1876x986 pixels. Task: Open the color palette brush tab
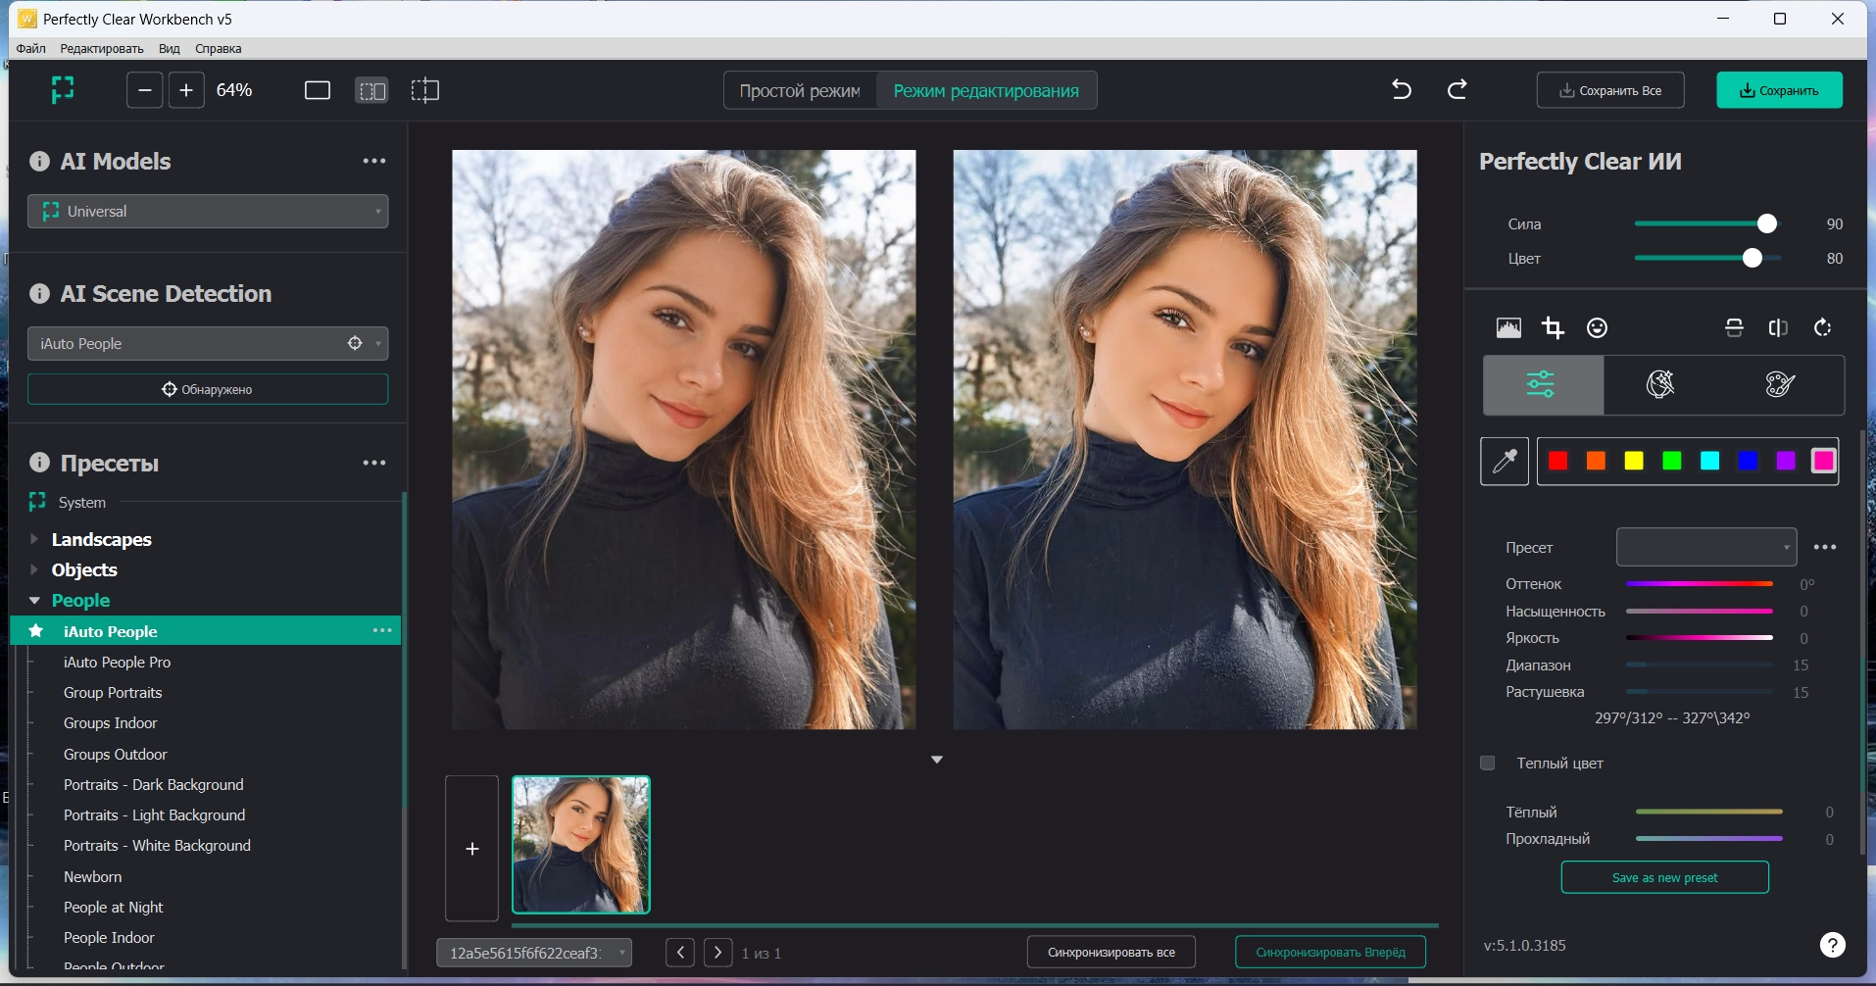[1780, 384]
